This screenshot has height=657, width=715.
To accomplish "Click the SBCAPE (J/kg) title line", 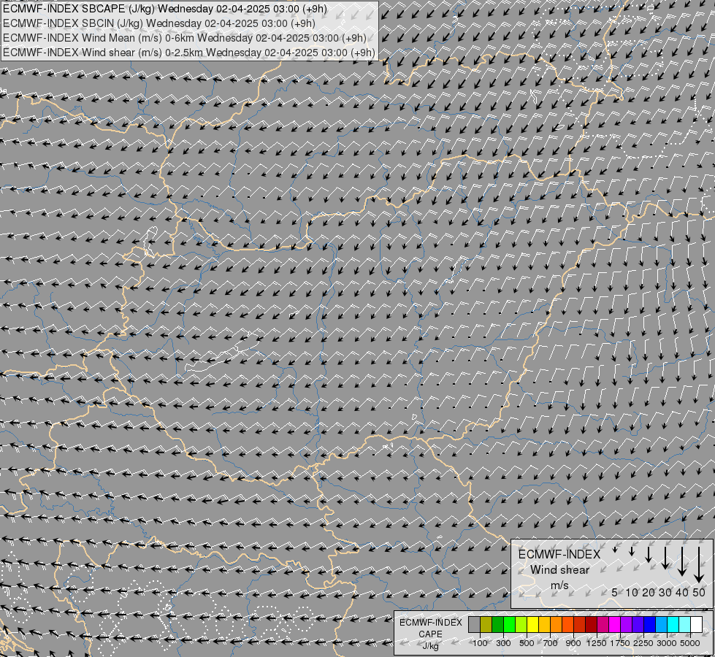I will click(165, 9).
